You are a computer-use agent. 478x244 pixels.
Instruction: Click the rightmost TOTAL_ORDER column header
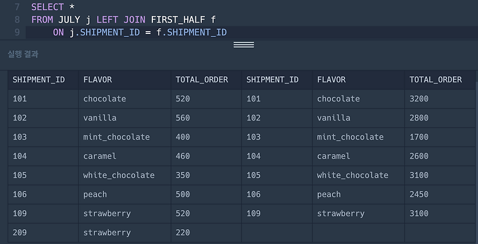[436, 79]
